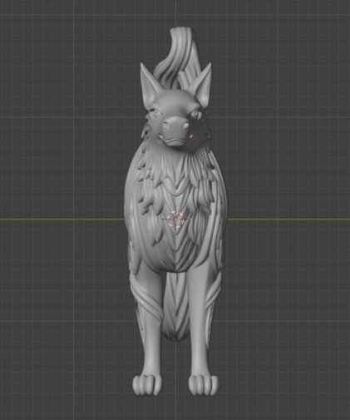Select the wolf's left eye
This screenshot has height=420, width=350.
(x=155, y=113)
